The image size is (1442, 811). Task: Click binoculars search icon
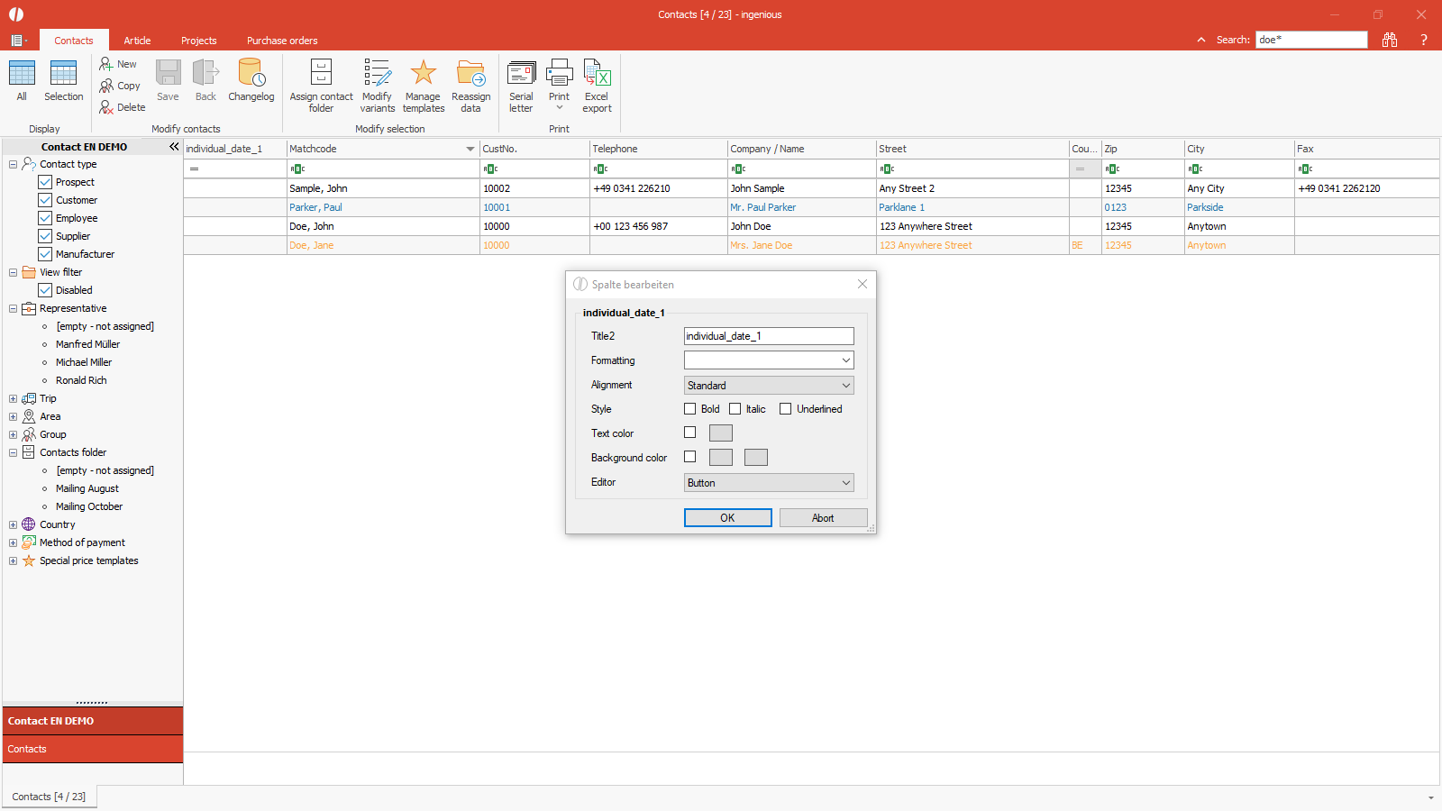[1390, 40]
